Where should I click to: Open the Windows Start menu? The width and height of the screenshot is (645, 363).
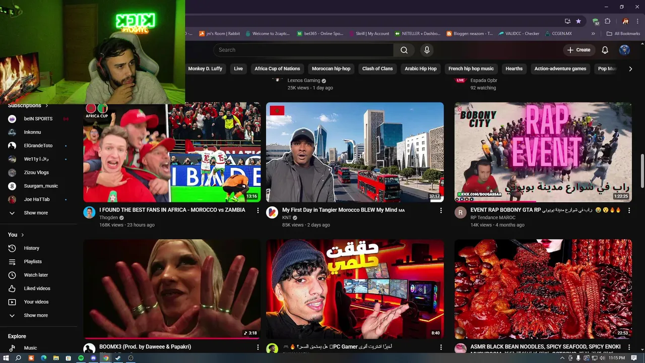click(x=6, y=358)
